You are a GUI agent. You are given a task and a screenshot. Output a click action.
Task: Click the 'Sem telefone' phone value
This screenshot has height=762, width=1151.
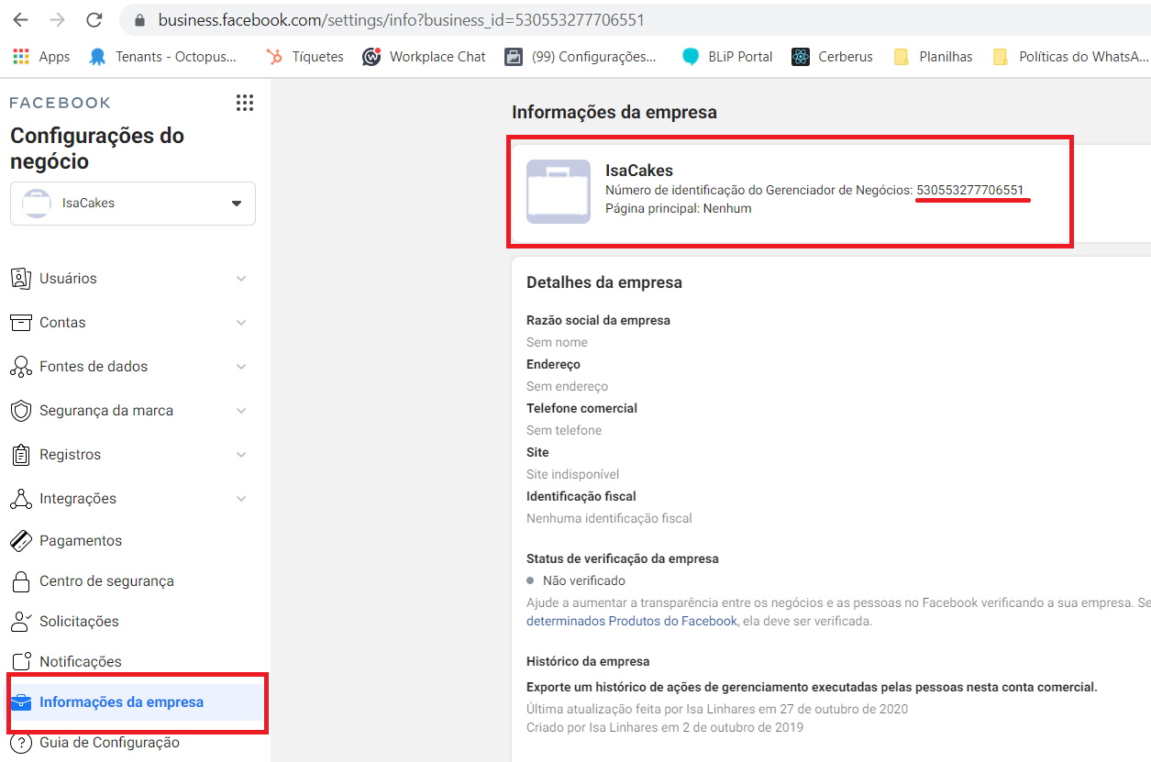tap(564, 430)
